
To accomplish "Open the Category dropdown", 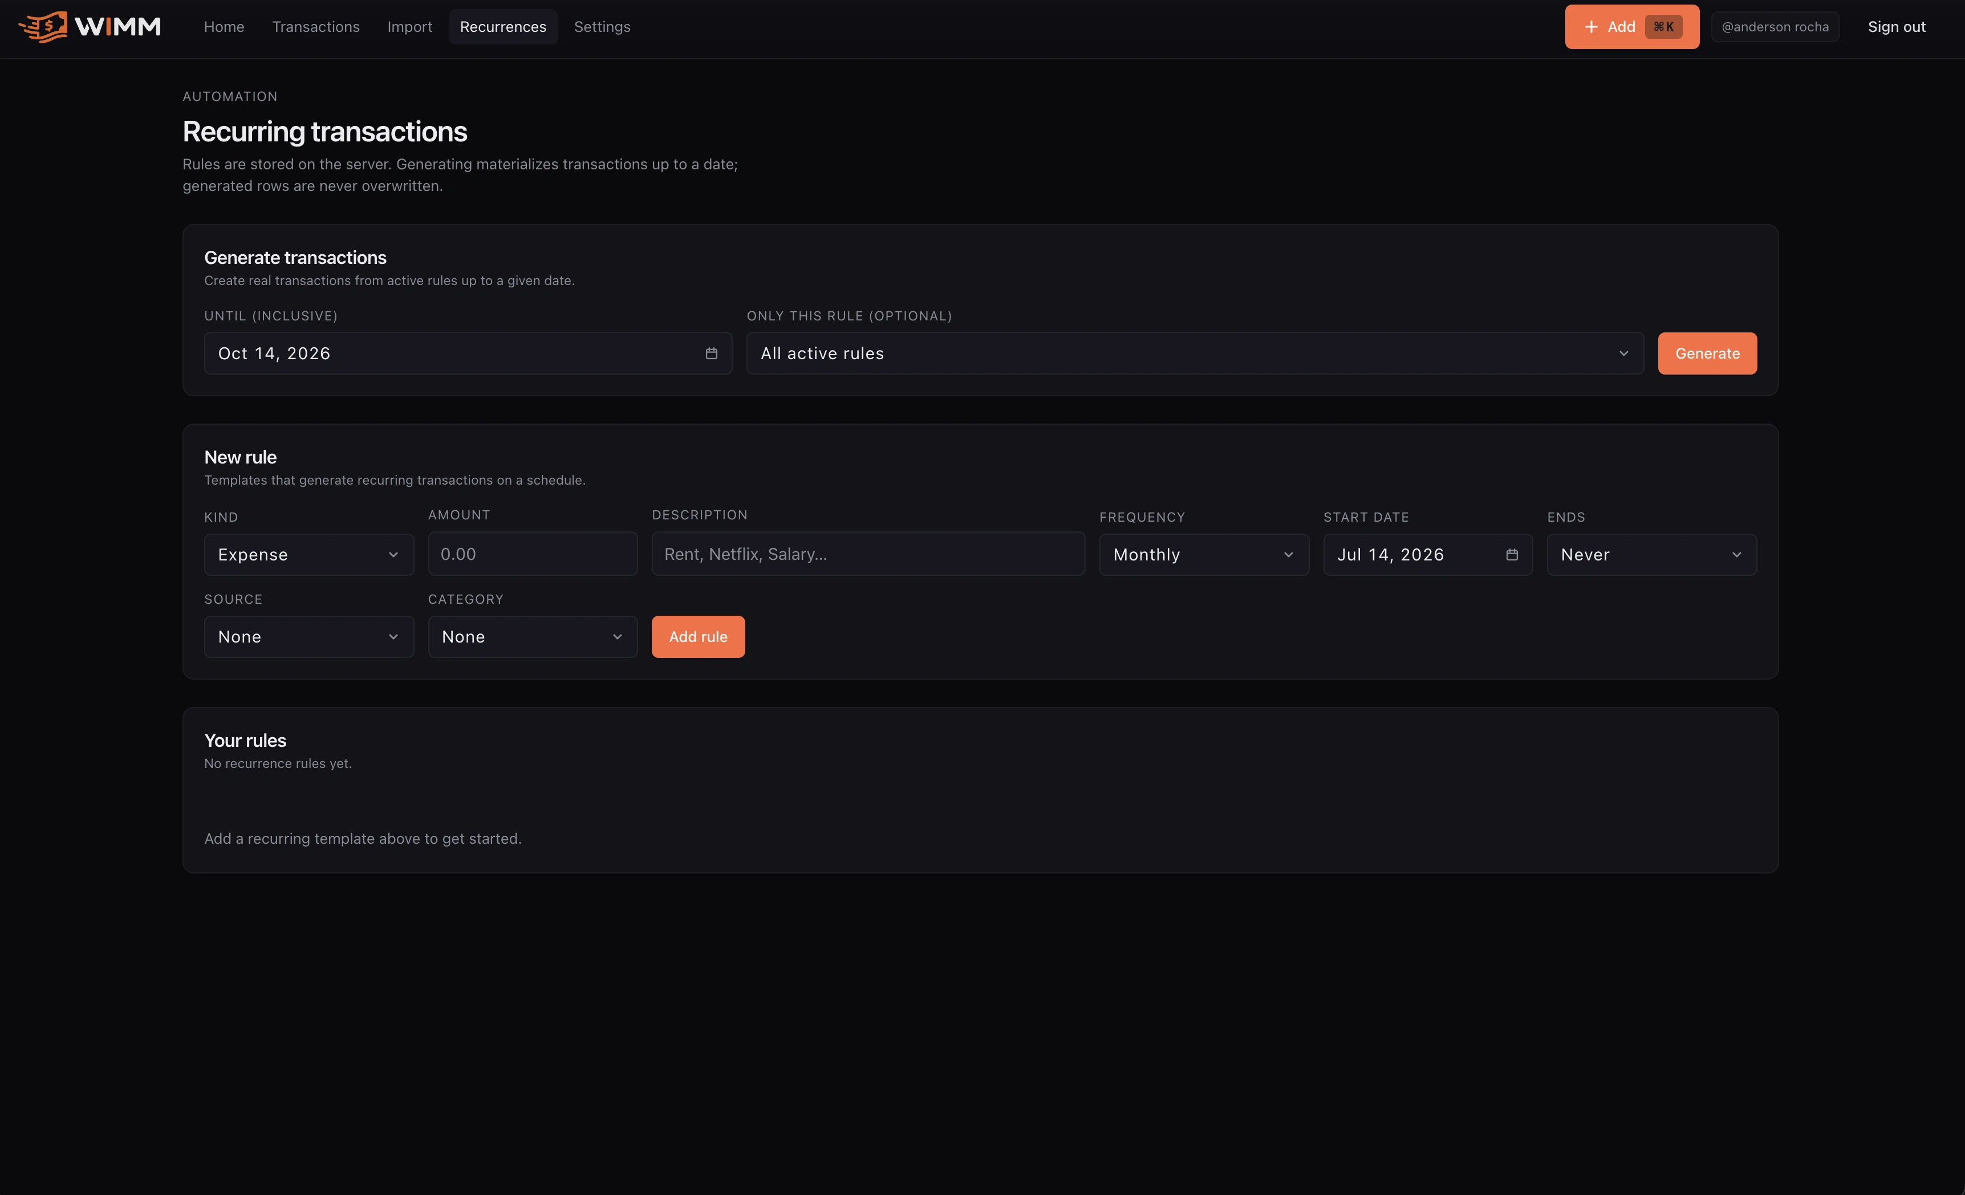I will tap(533, 636).
